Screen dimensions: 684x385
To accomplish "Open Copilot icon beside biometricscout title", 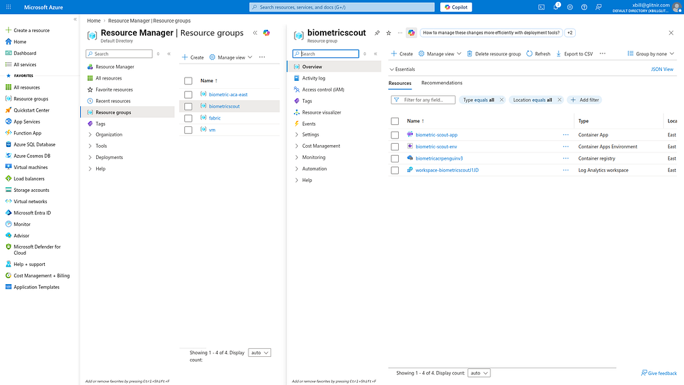I will [411, 33].
